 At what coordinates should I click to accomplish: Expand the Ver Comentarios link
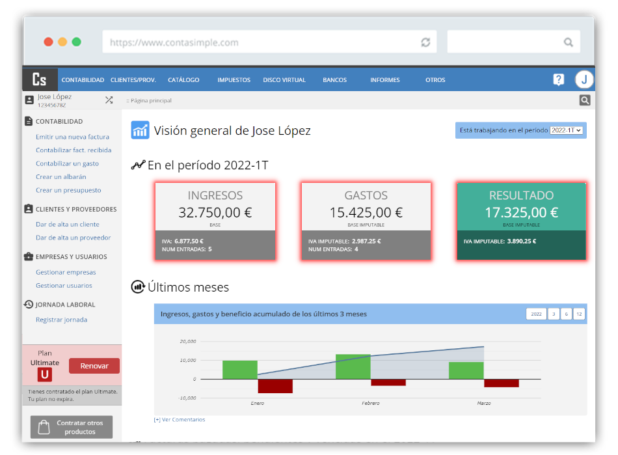tap(180, 420)
